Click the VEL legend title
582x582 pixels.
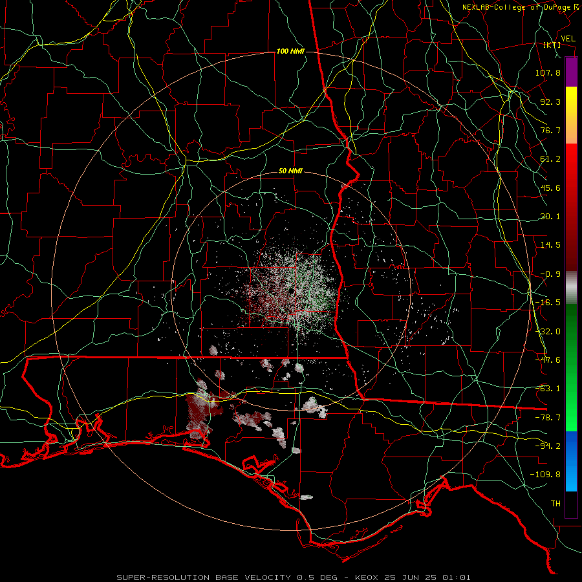pyautogui.click(x=568, y=39)
